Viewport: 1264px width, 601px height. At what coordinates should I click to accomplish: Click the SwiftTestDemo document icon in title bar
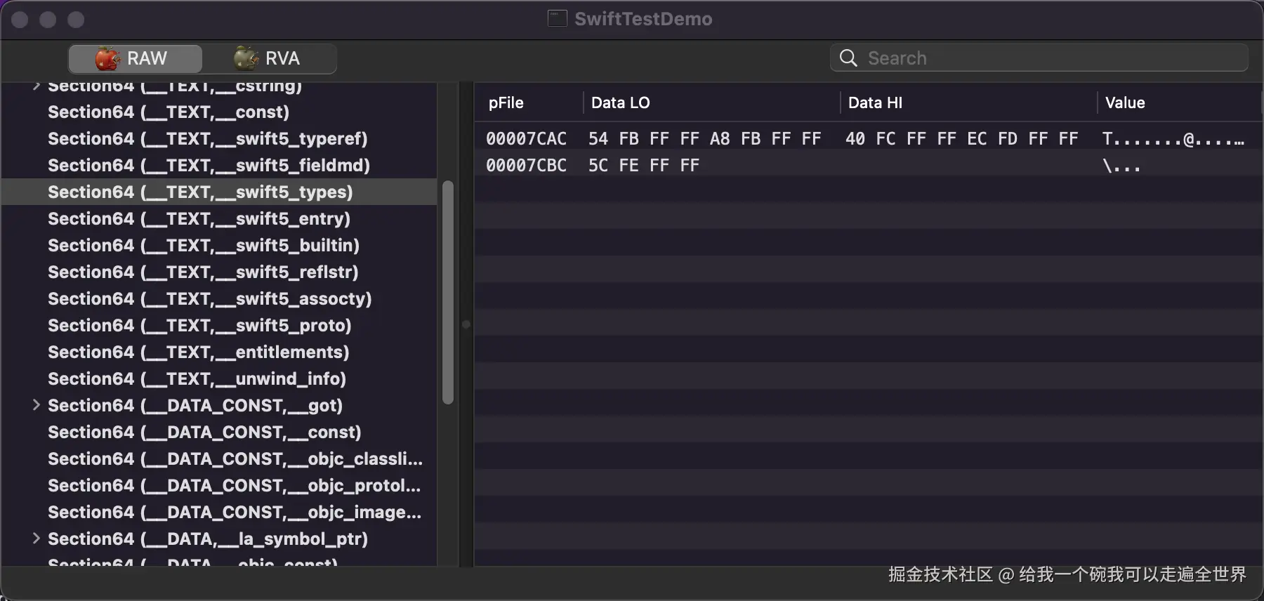[558, 19]
